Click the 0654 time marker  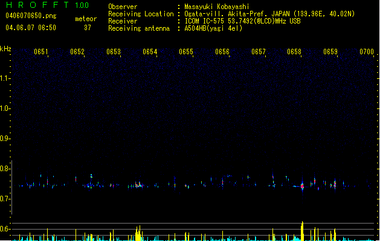tap(150, 52)
